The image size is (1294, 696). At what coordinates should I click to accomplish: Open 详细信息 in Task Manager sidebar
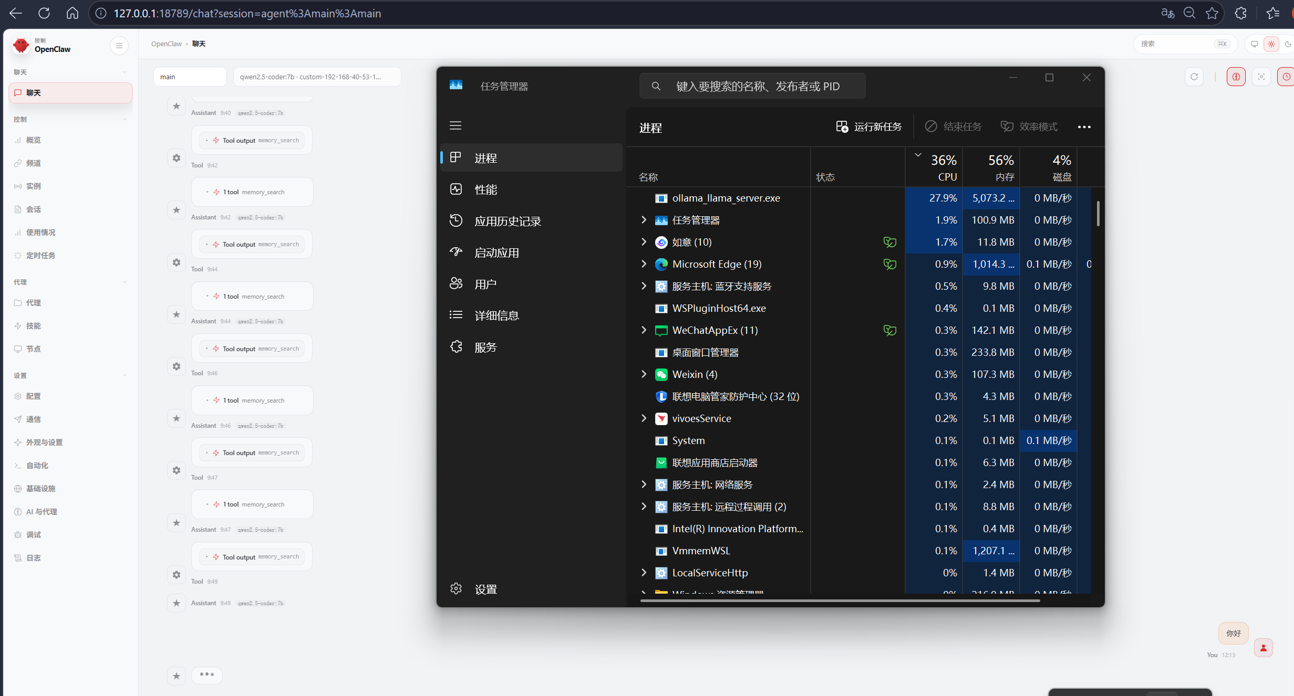tap(531, 315)
